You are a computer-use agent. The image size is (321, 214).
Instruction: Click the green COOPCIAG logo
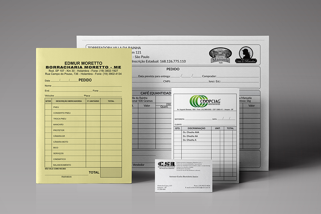point(205,101)
